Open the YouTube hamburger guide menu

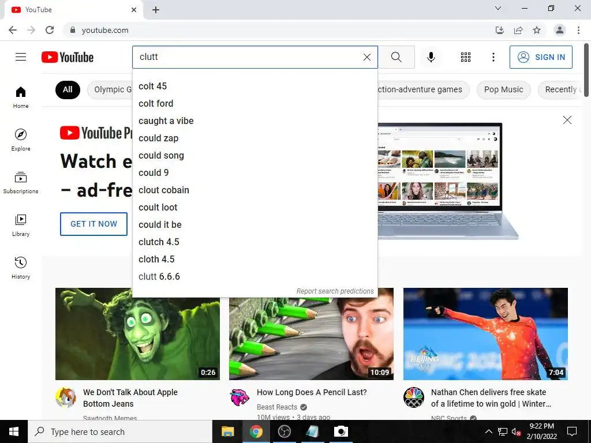pos(21,57)
